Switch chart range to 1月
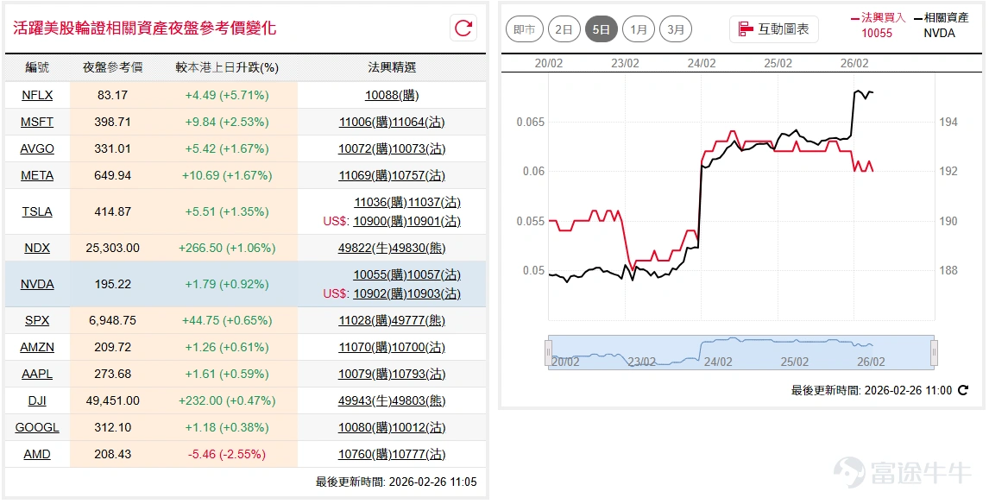The image size is (989, 504). 639,29
